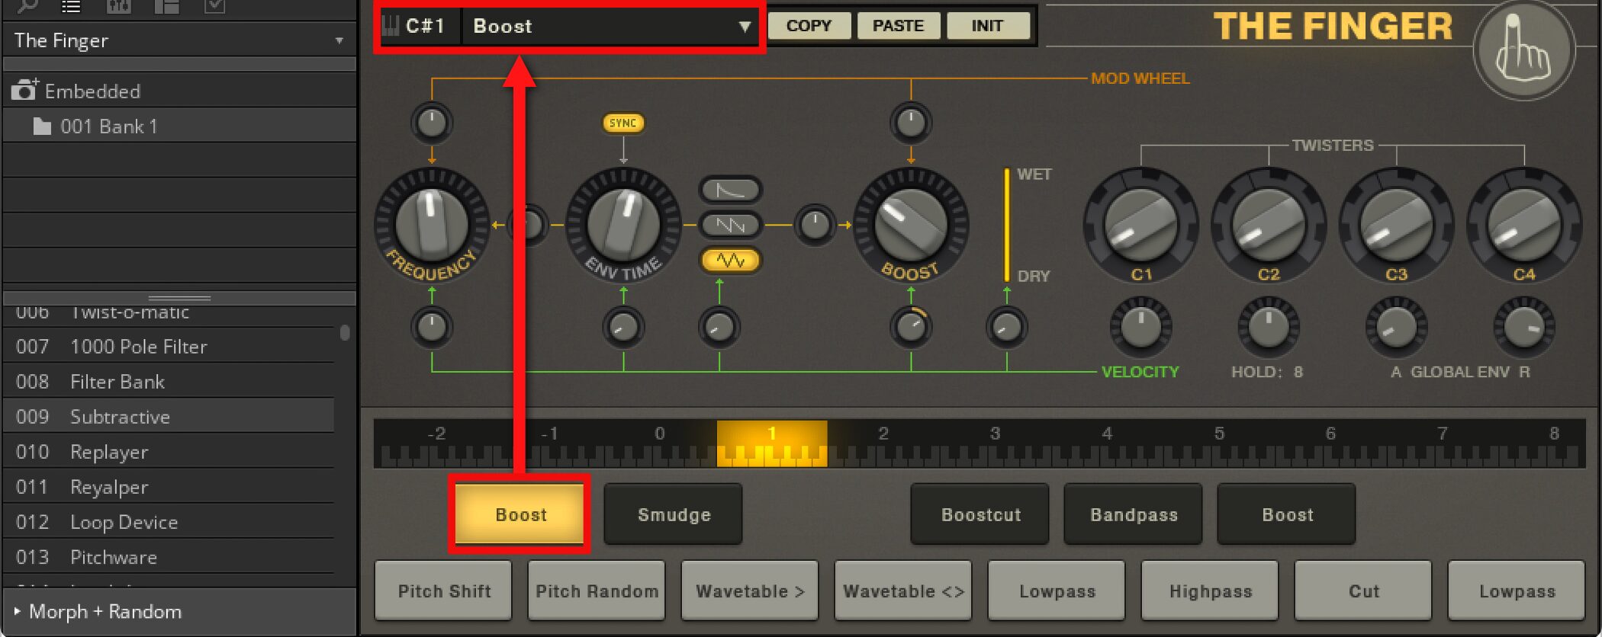Toggle the Boostcut effect pad
The image size is (1602, 637).
(980, 514)
